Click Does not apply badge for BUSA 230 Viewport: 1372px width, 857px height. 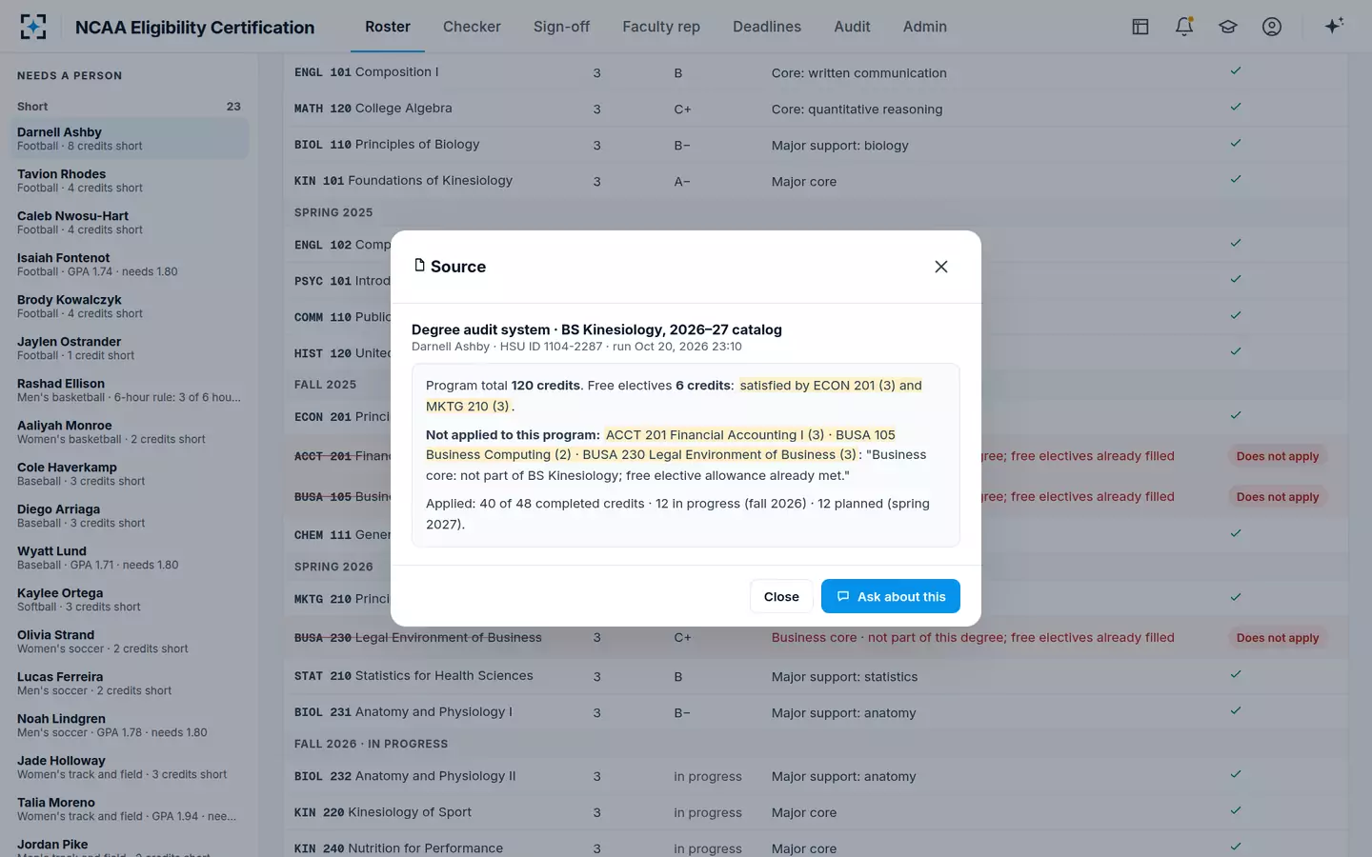click(x=1278, y=638)
